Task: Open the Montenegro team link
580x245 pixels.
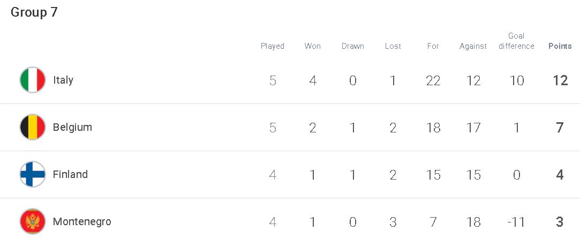Action: (x=82, y=221)
